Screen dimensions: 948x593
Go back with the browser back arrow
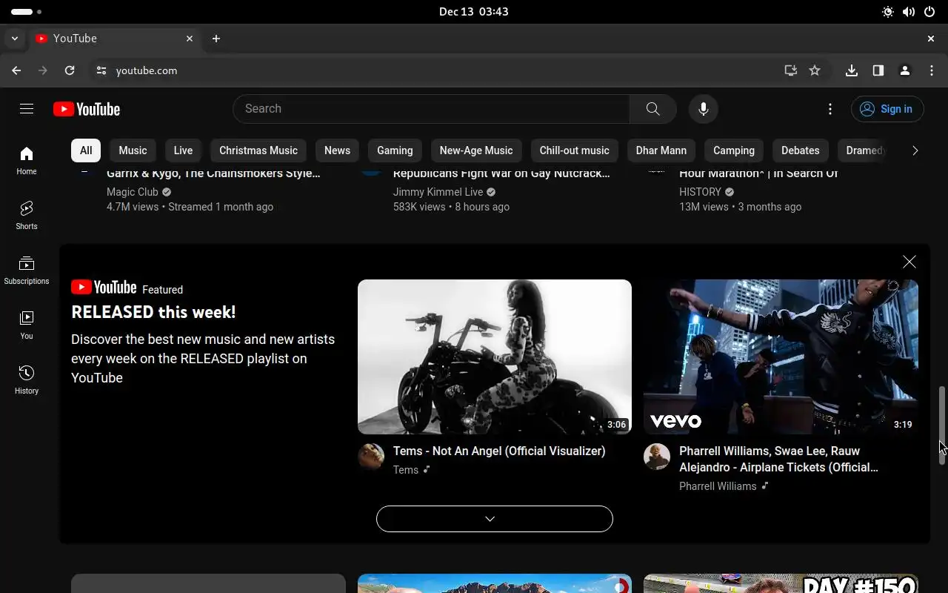point(16,70)
